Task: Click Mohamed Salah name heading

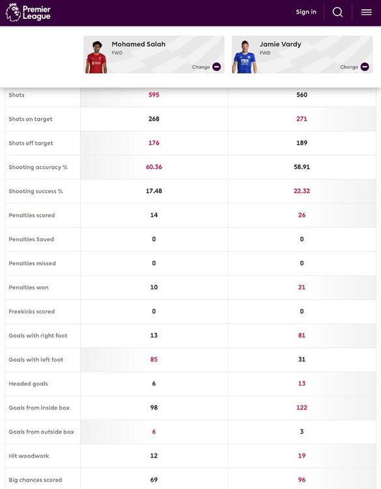Action: pos(138,44)
